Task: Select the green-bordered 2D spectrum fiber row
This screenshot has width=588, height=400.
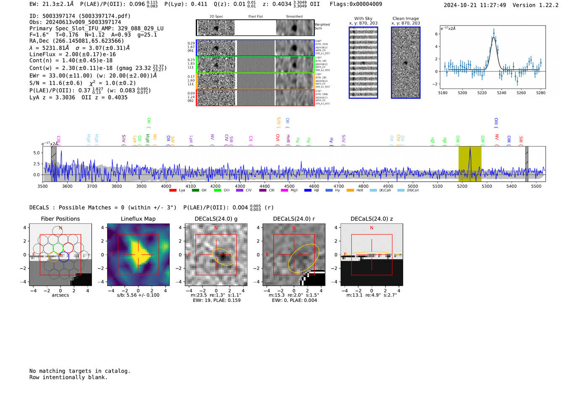Action: coord(255,65)
